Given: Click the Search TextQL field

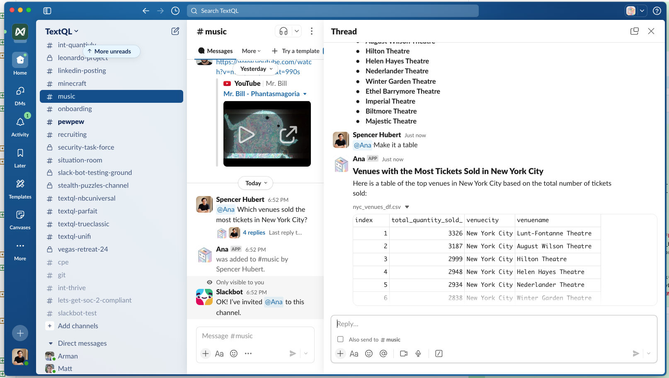Looking at the screenshot, I should click(333, 11).
